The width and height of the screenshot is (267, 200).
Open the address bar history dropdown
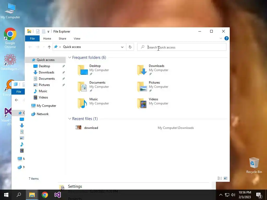click(122, 47)
